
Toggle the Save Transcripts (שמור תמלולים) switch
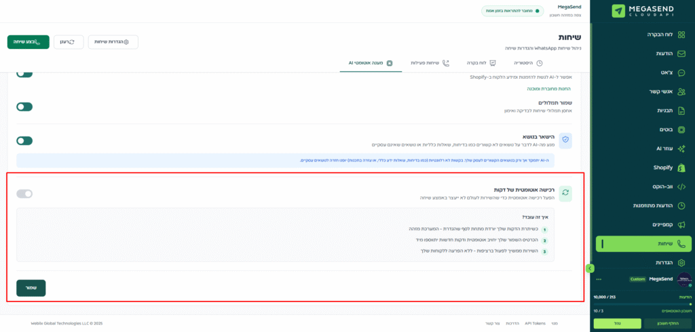click(x=24, y=107)
